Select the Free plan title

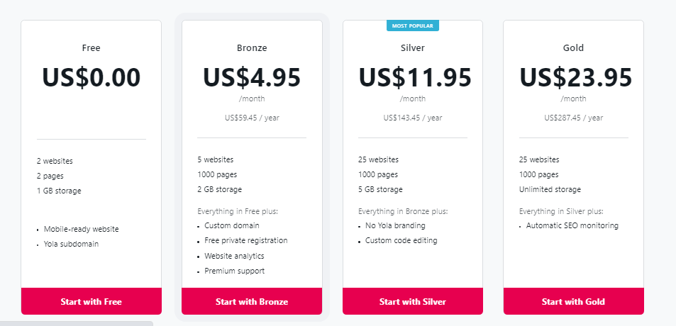tap(91, 48)
